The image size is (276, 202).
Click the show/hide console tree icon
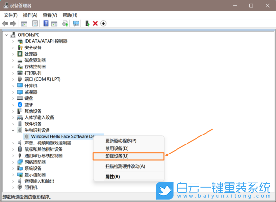(x=24, y=23)
